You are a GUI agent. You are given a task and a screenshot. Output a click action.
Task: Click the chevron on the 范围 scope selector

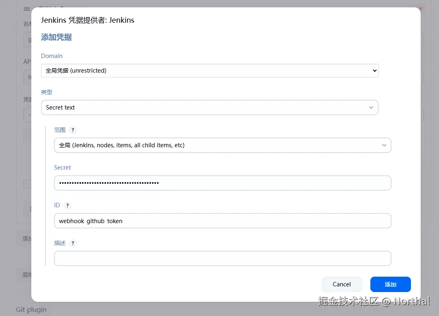(384, 145)
